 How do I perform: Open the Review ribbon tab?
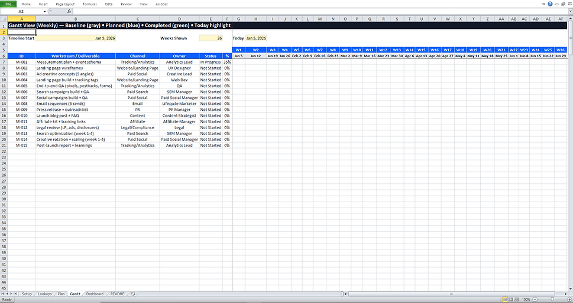tap(126, 4)
